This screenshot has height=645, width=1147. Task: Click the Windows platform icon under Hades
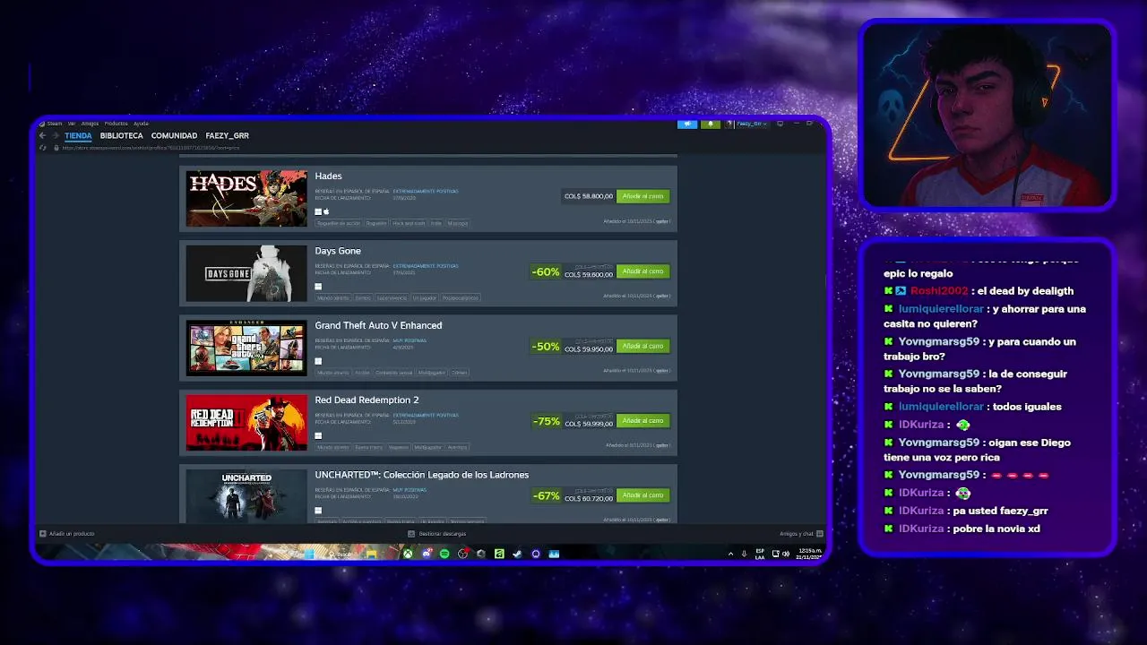(318, 212)
